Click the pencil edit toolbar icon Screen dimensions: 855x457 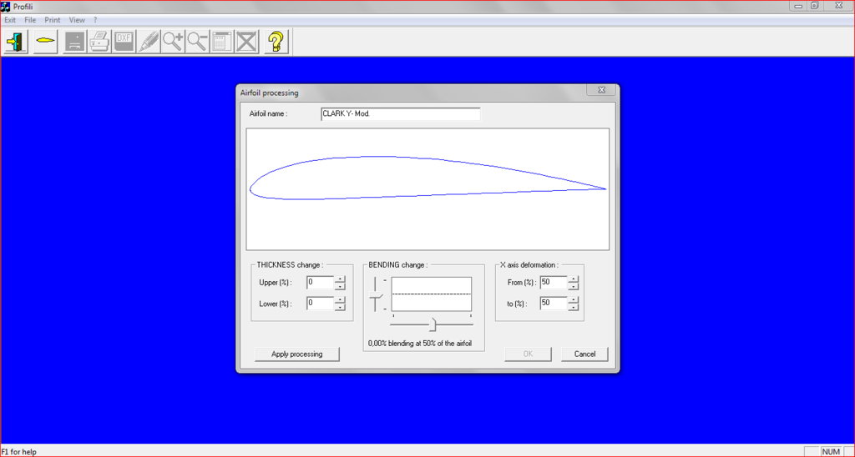point(149,41)
